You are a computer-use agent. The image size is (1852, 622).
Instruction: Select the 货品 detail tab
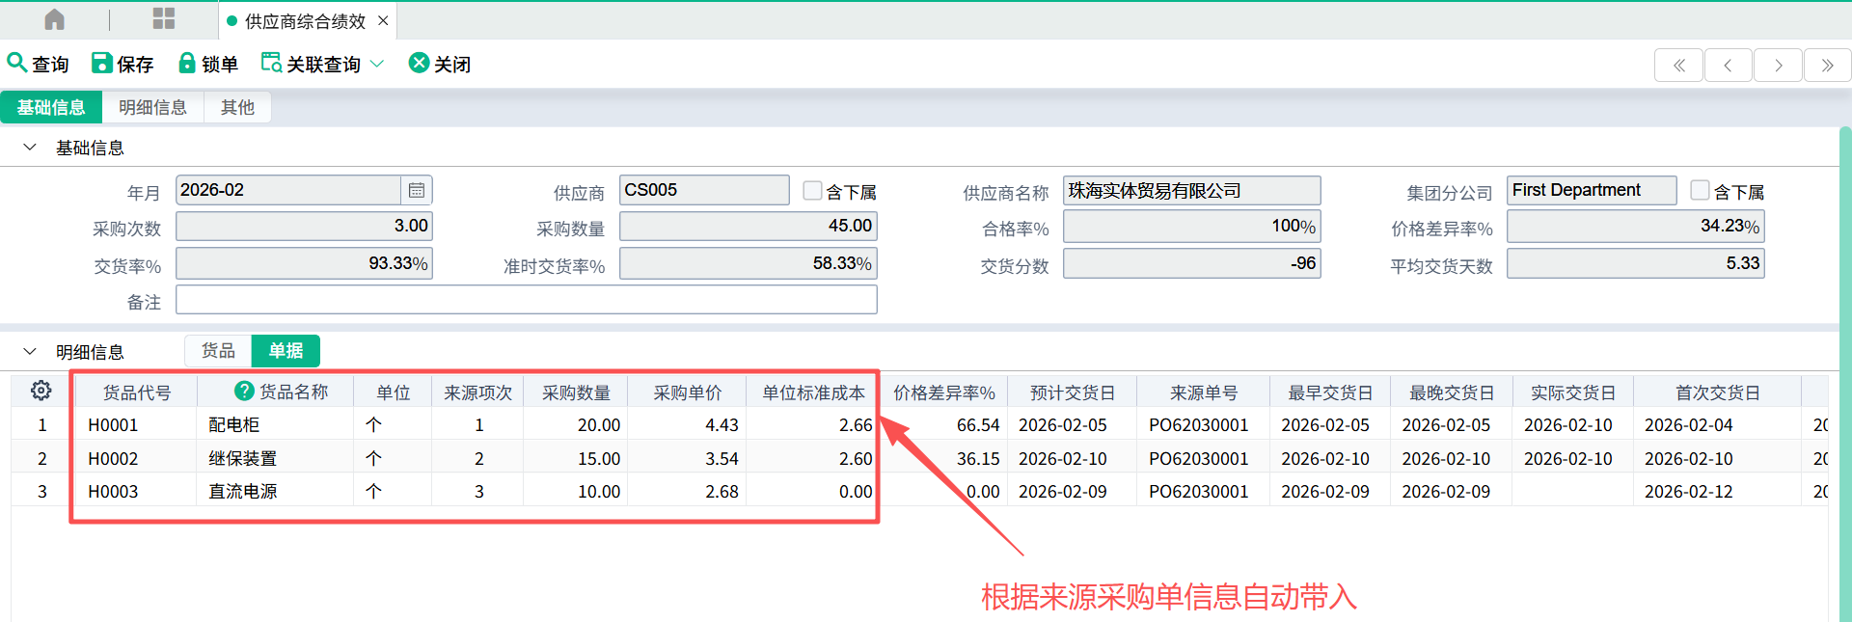218,351
